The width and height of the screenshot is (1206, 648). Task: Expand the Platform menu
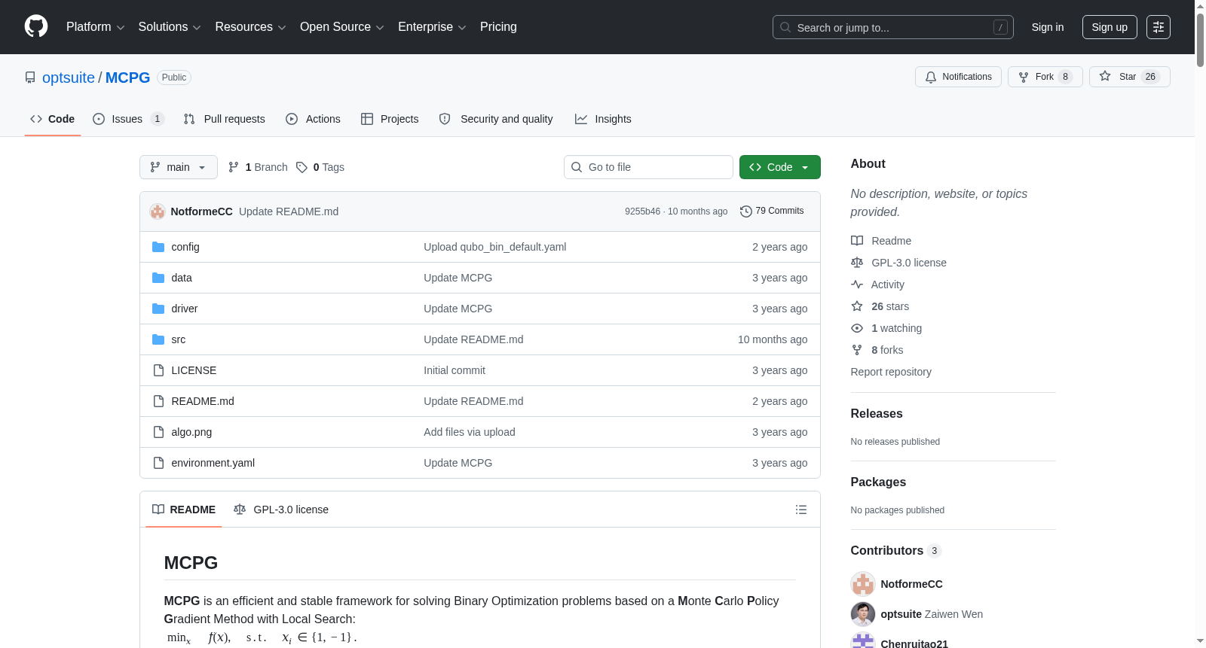click(96, 27)
